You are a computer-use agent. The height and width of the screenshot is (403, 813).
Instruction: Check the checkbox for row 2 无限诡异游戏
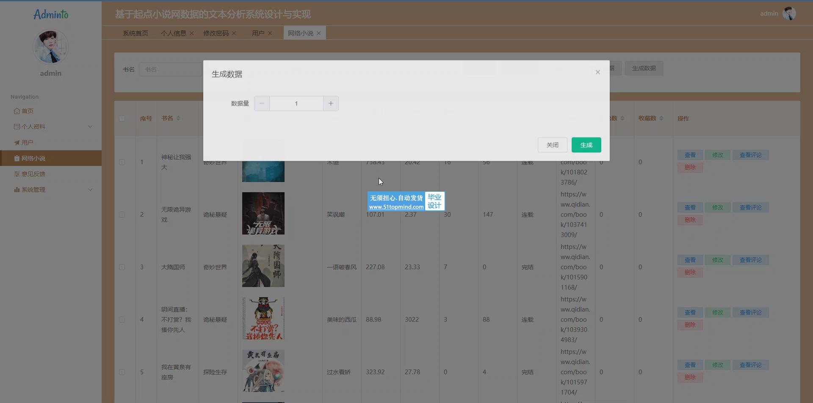click(x=122, y=215)
